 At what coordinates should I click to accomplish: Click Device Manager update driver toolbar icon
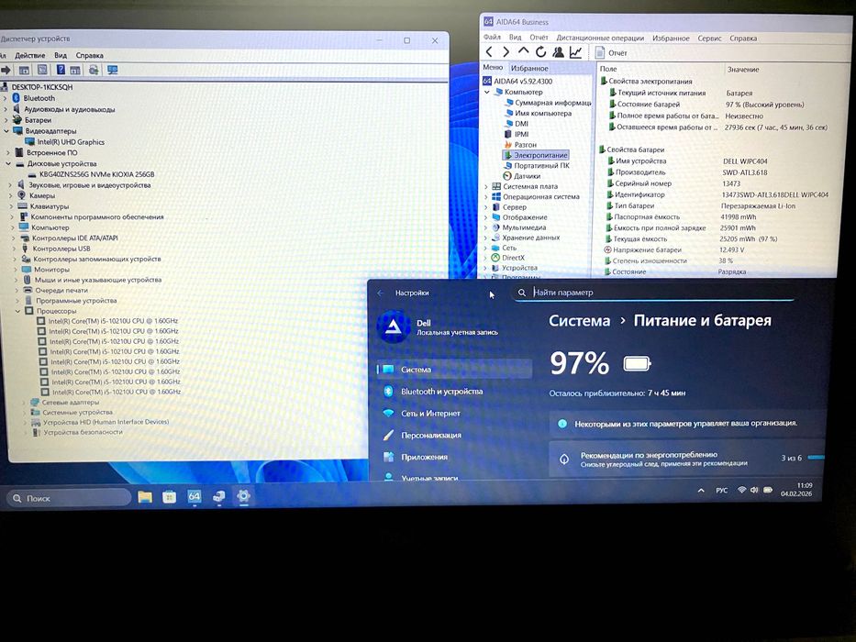pos(94,70)
